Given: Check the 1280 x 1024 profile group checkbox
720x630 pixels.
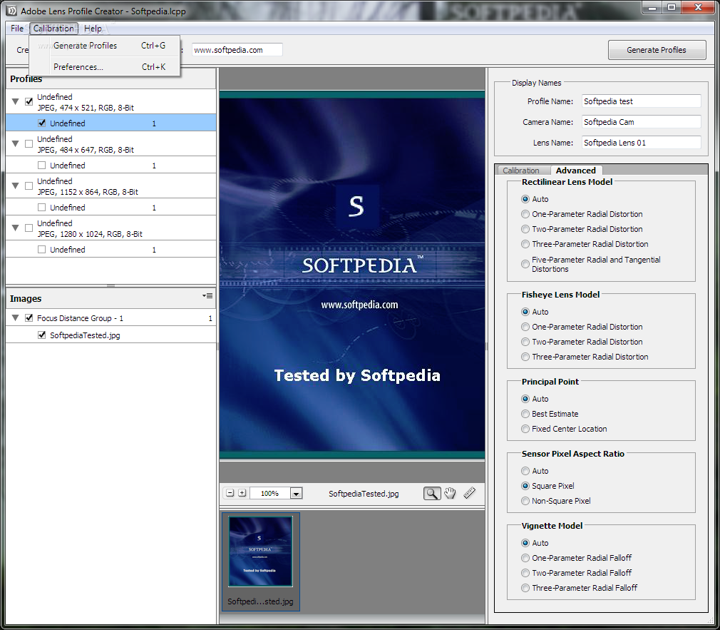Looking at the screenshot, I should 29,228.
